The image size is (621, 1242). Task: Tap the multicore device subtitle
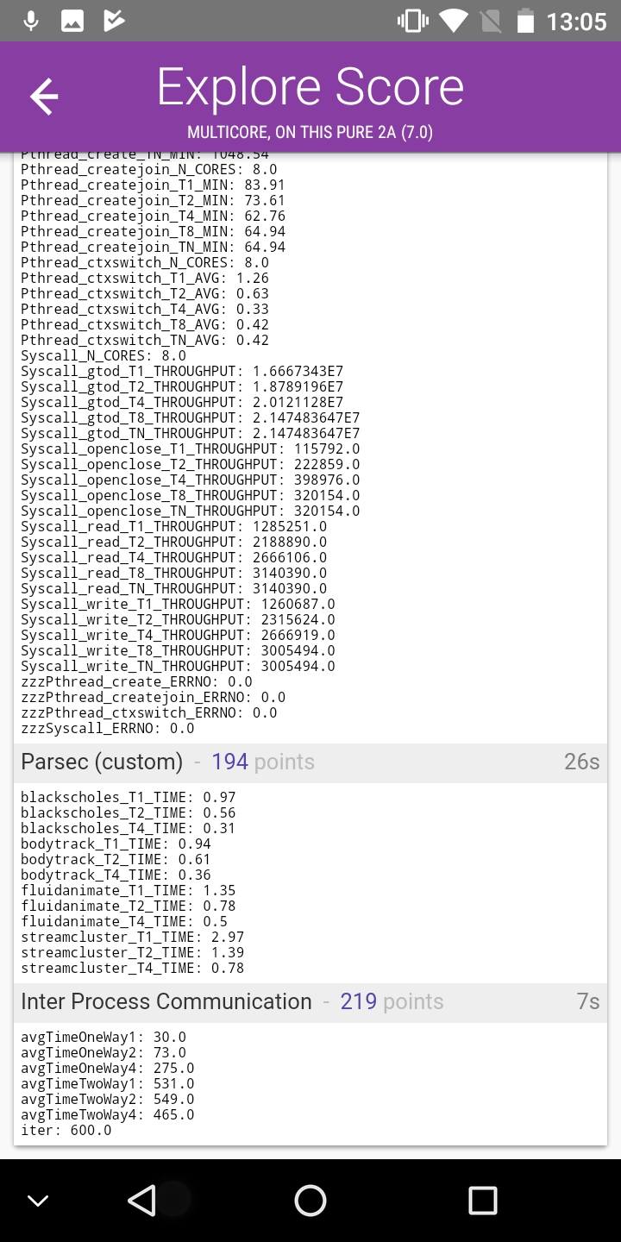coord(310,132)
